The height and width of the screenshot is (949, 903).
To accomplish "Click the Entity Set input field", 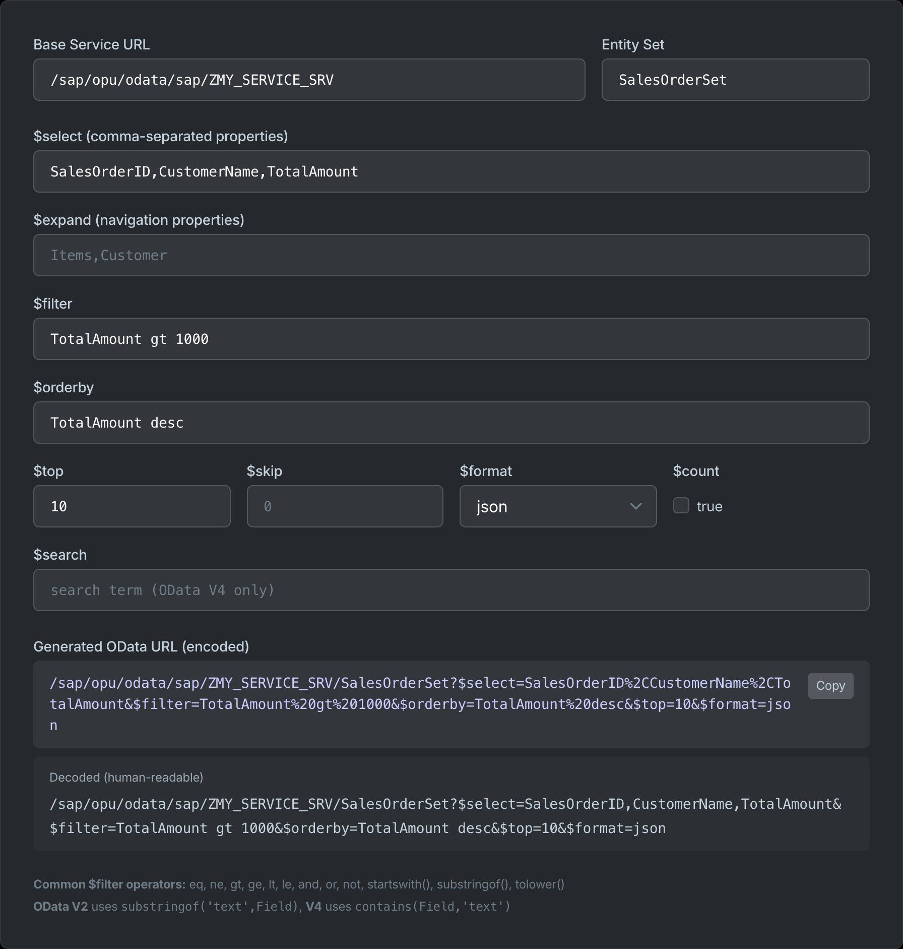I will point(735,80).
